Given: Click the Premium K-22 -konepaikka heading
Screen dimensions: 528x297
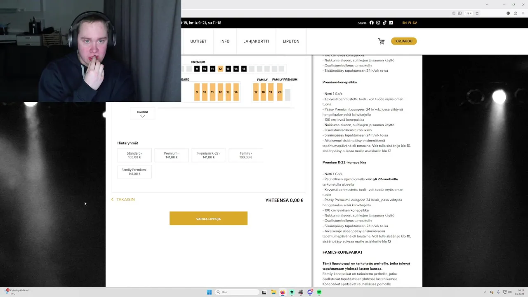Looking at the screenshot, I should [x=344, y=163].
